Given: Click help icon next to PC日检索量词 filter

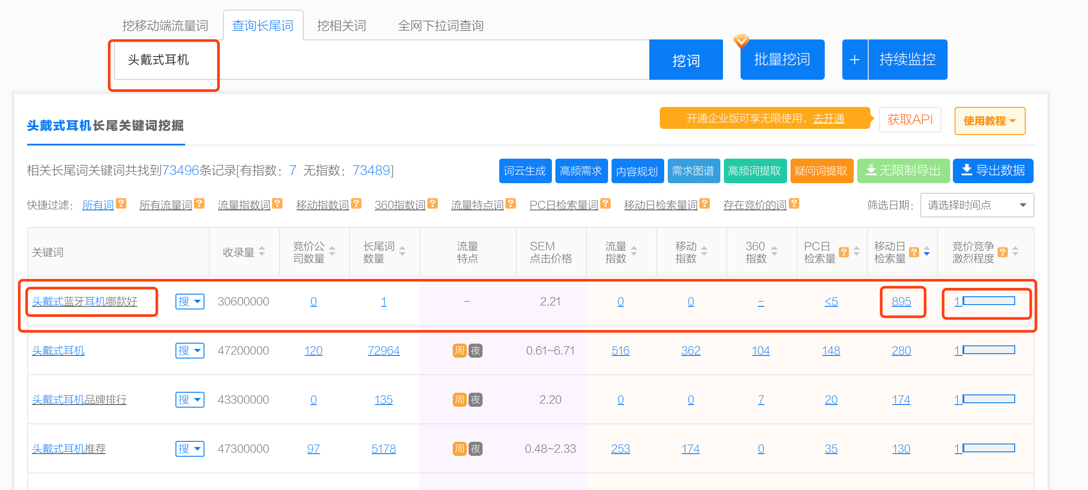Looking at the screenshot, I should pyautogui.click(x=605, y=203).
